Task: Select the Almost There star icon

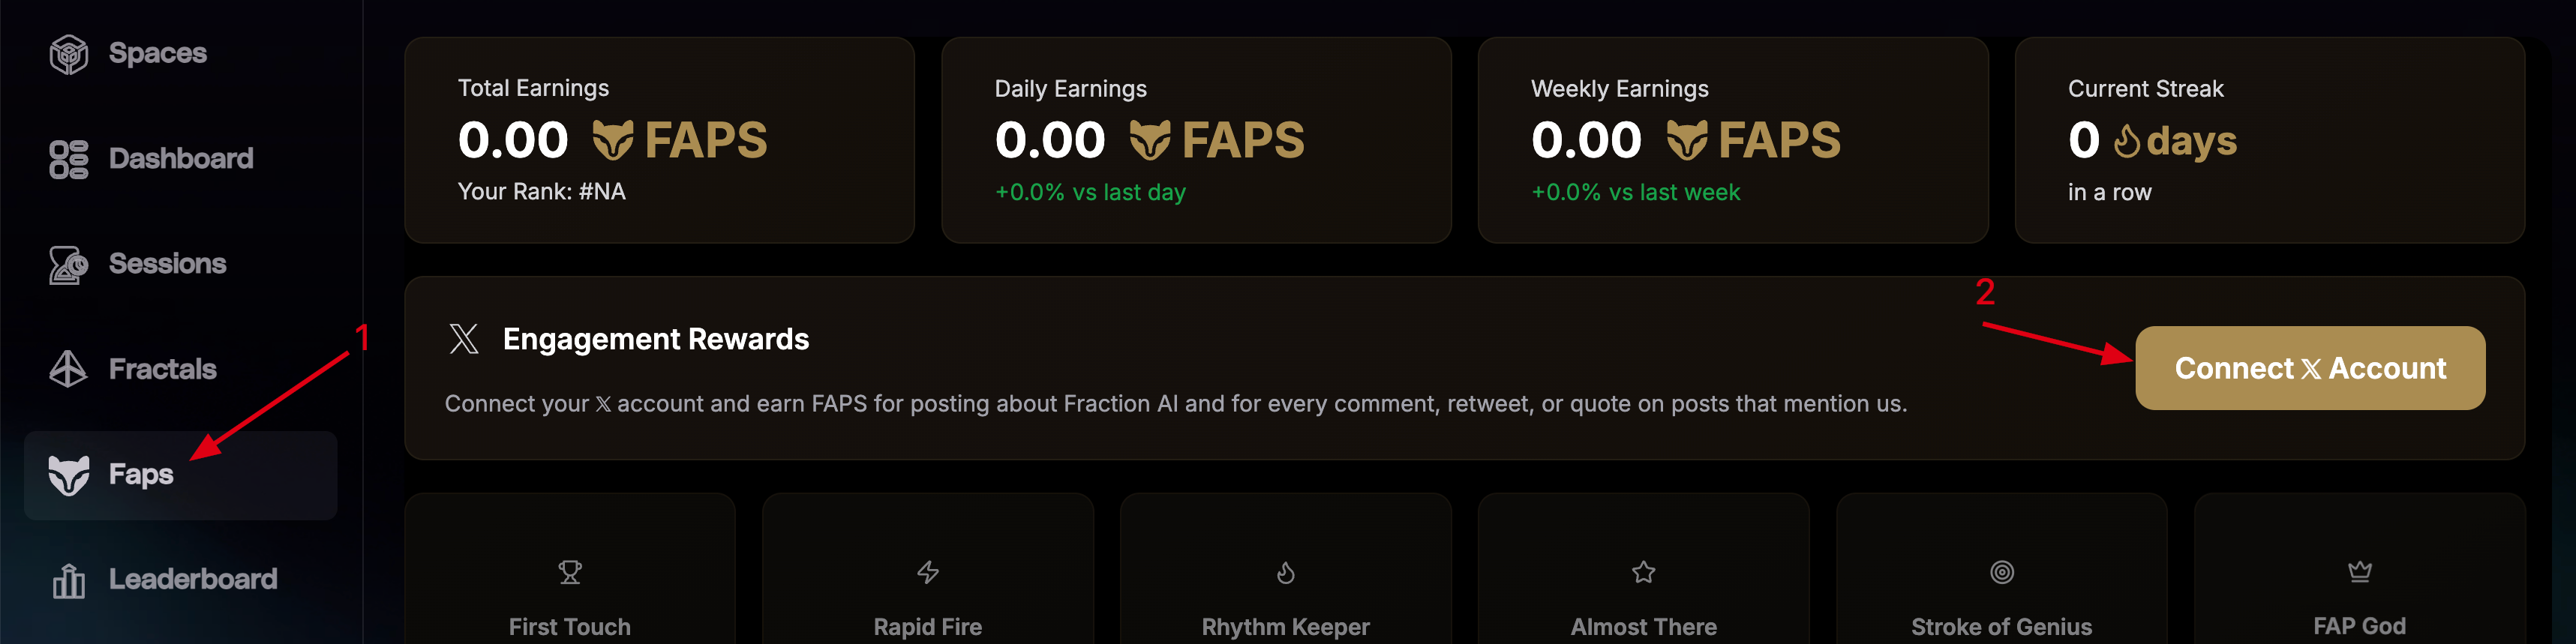Action: (x=1644, y=572)
